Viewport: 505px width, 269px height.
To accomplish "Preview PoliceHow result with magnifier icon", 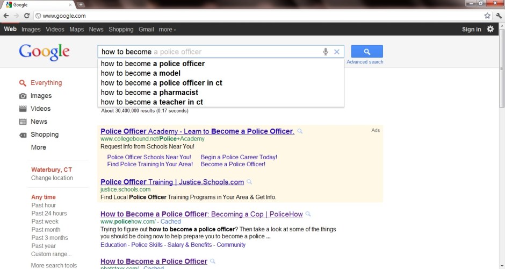I will click(x=308, y=214).
